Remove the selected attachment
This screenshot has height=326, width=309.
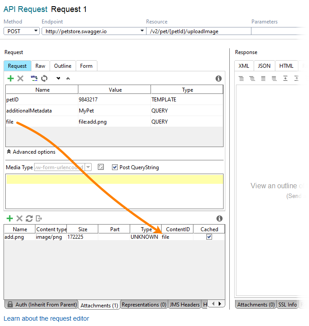click(x=19, y=218)
